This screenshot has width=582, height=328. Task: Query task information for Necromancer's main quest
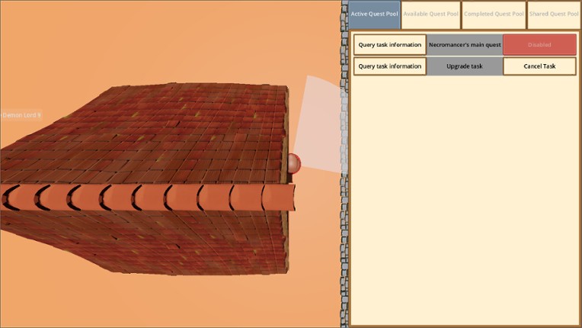point(389,45)
